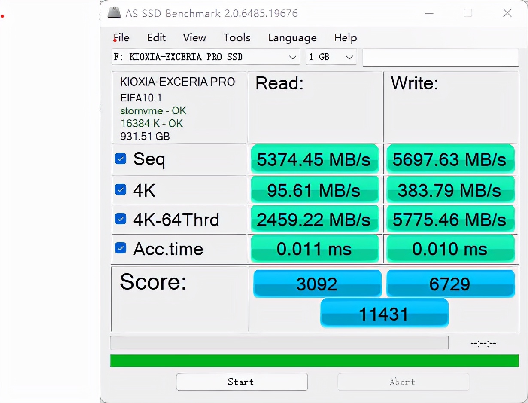The width and height of the screenshot is (528, 403).
Task: Click the gray progress bar above green bar
Action: (x=279, y=342)
